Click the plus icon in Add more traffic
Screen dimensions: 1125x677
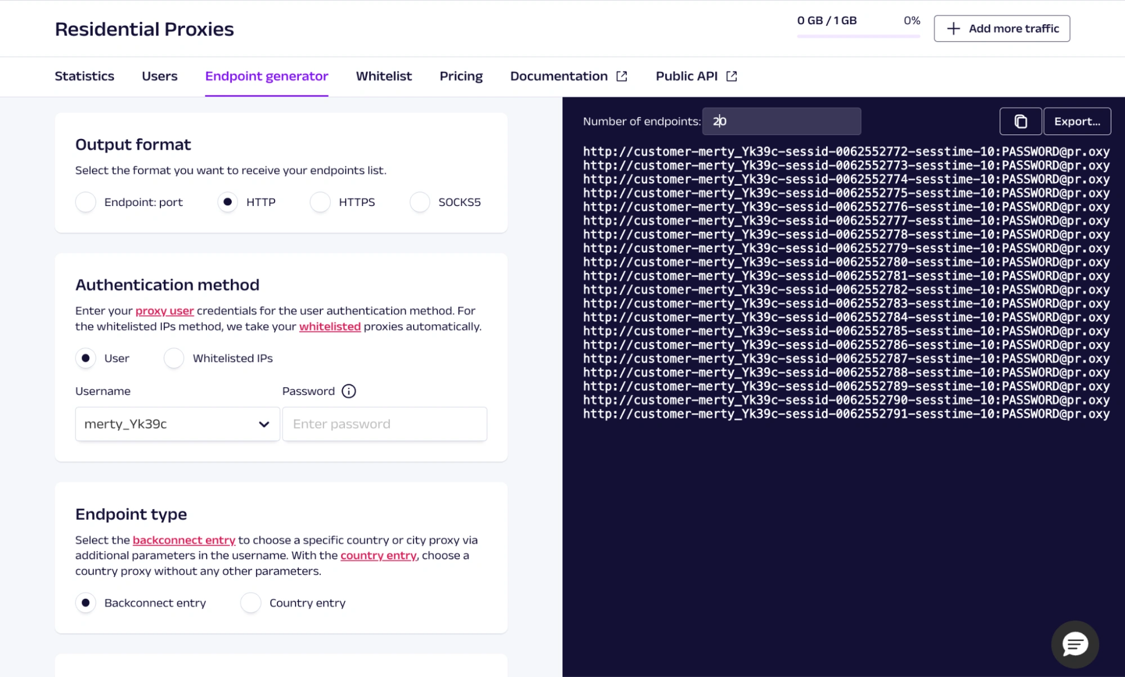[953, 29]
